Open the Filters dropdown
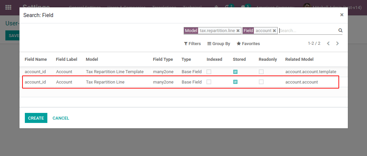 point(192,44)
